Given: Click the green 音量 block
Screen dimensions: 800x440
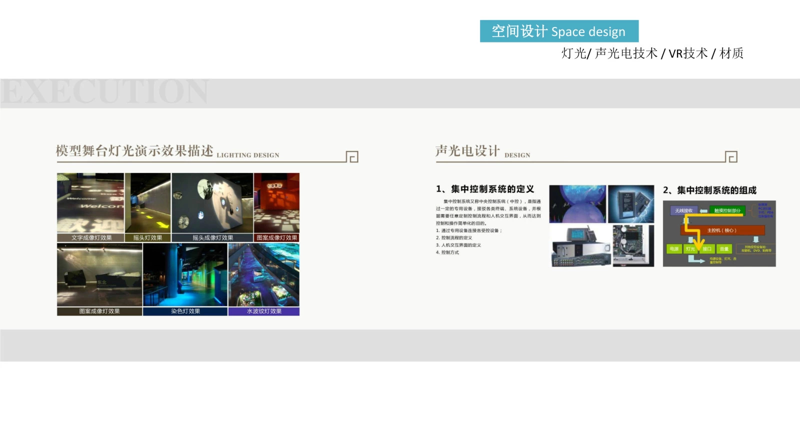Looking at the screenshot, I should pyautogui.click(x=724, y=248).
